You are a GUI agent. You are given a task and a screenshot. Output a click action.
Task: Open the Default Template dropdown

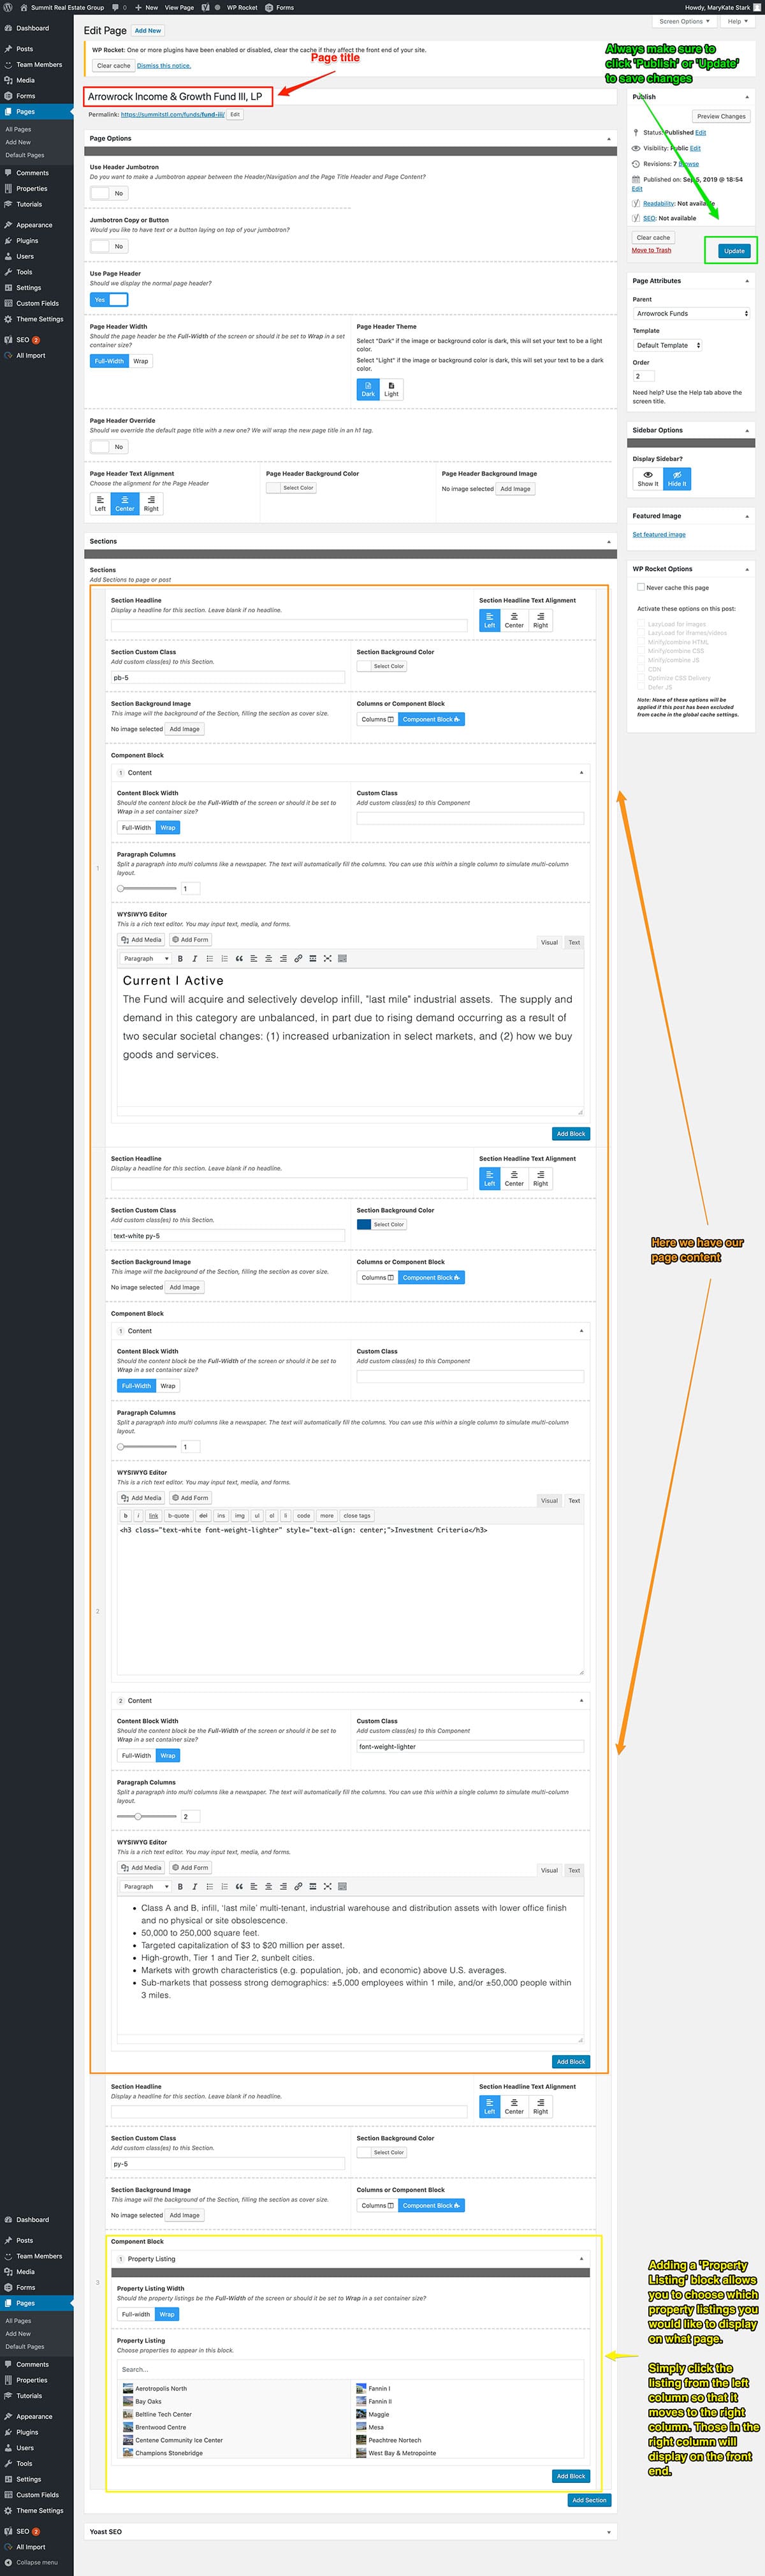pyautogui.click(x=667, y=345)
